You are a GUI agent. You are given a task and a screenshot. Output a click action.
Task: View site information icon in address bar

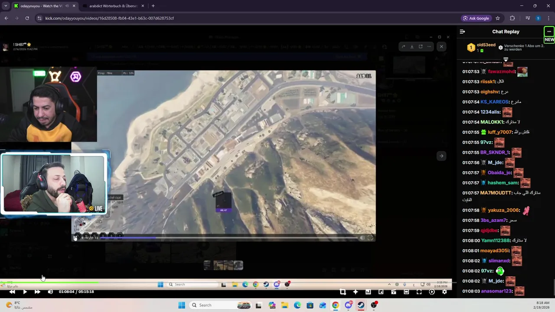point(39,18)
